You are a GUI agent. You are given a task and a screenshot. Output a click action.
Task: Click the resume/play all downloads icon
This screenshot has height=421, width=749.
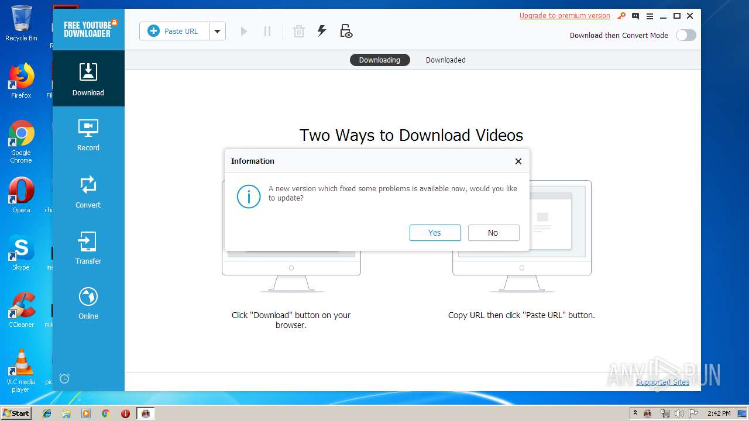(244, 31)
